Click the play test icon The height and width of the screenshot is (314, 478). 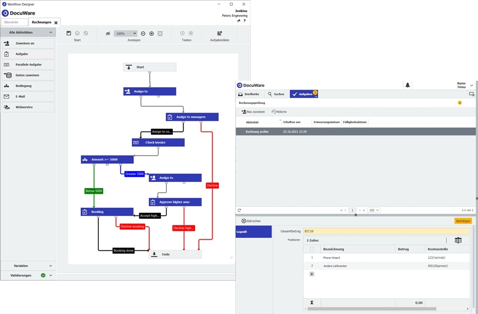tap(182, 33)
